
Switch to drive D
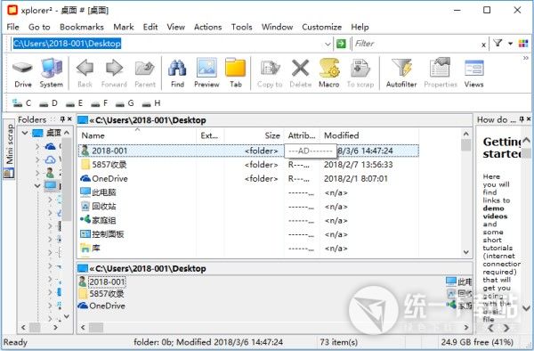(x=48, y=103)
